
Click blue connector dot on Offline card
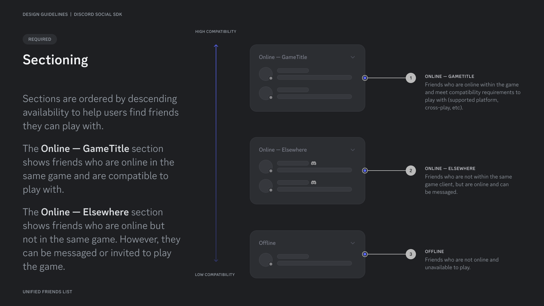(x=365, y=254)
